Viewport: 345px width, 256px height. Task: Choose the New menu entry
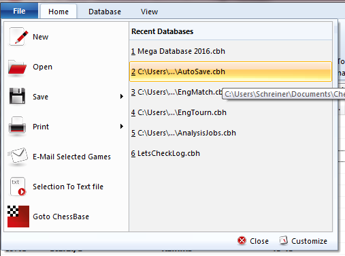(66, 37)
